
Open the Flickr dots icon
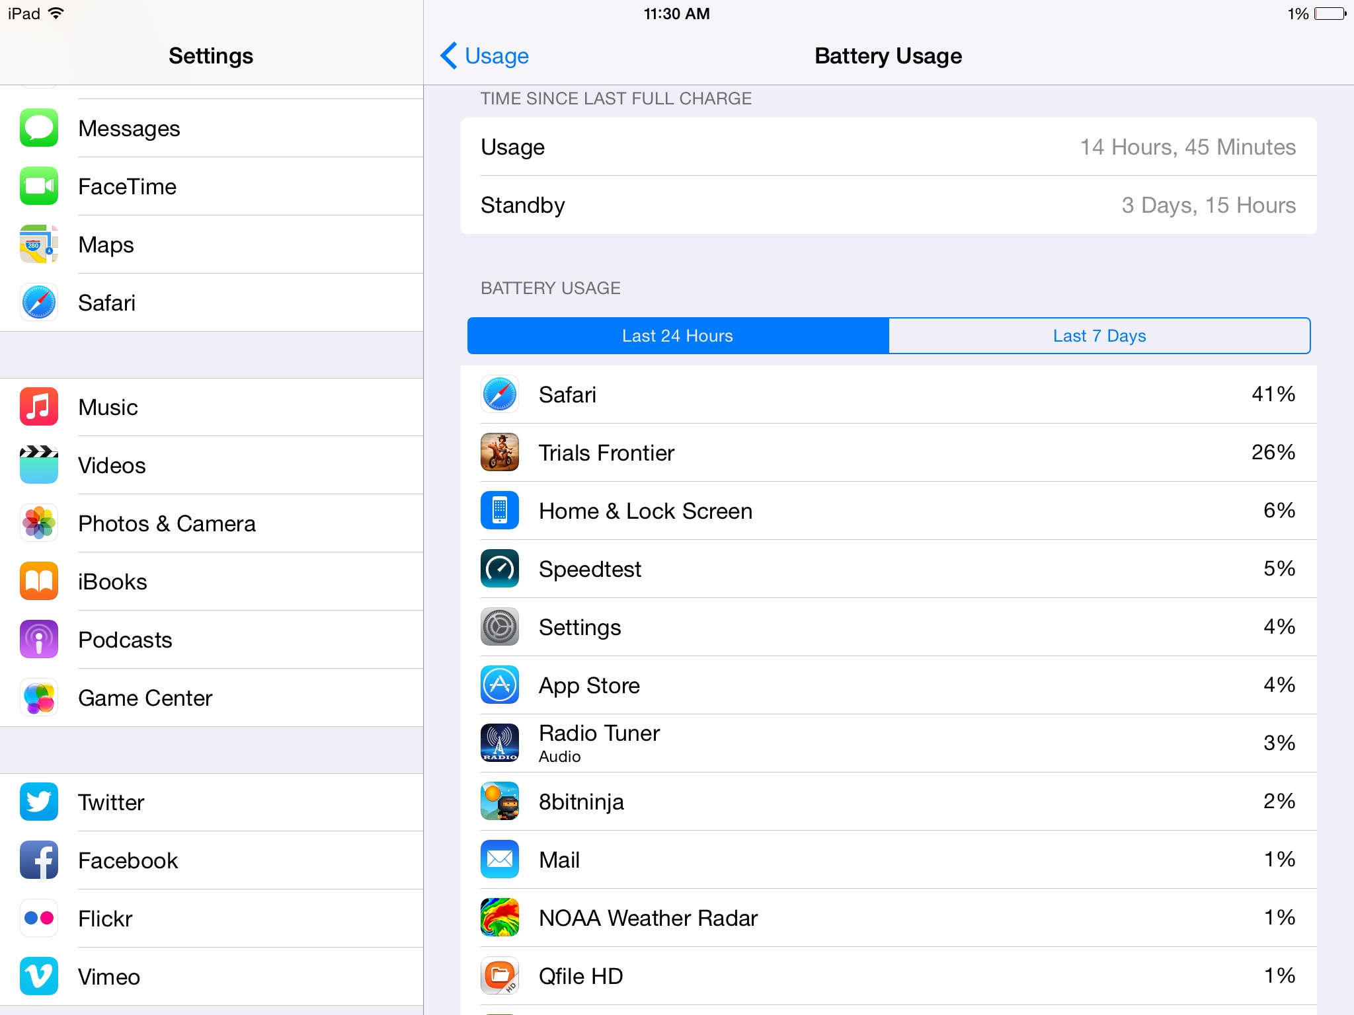(x=39, y=919)
